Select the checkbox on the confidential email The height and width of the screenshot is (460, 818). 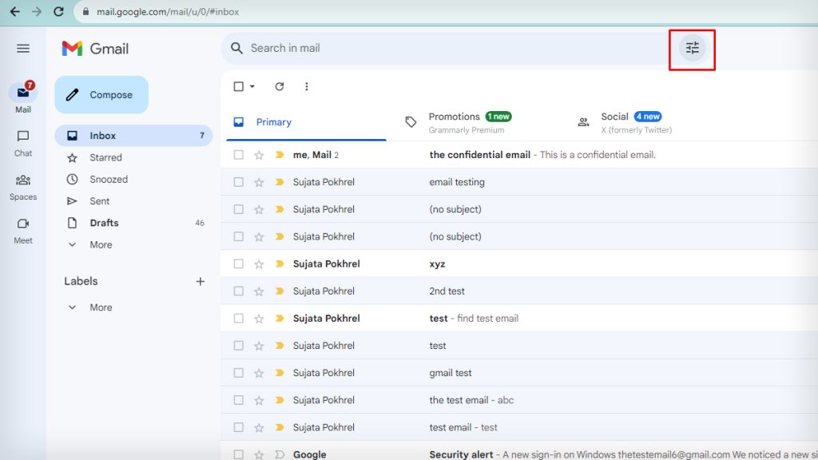(x=237, y=155)
